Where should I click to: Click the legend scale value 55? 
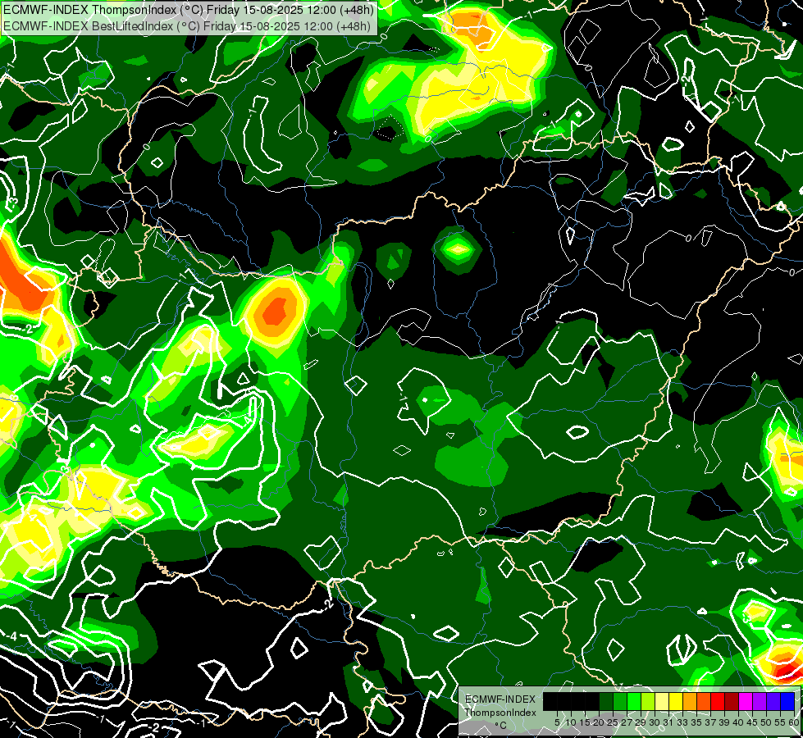[781, 722]
